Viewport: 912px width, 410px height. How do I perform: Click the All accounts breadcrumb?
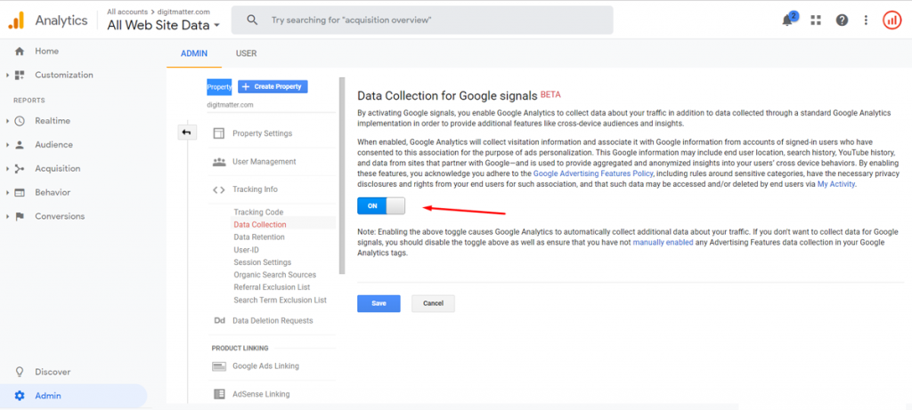(126, 12)
